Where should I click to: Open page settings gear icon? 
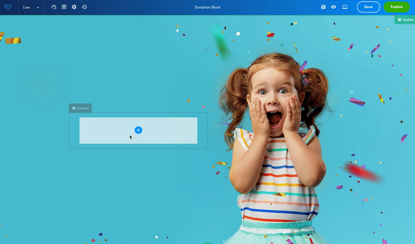point(74,7)
